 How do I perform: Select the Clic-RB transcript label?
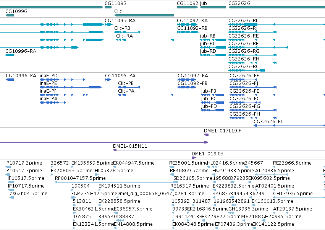pos(122,28)
